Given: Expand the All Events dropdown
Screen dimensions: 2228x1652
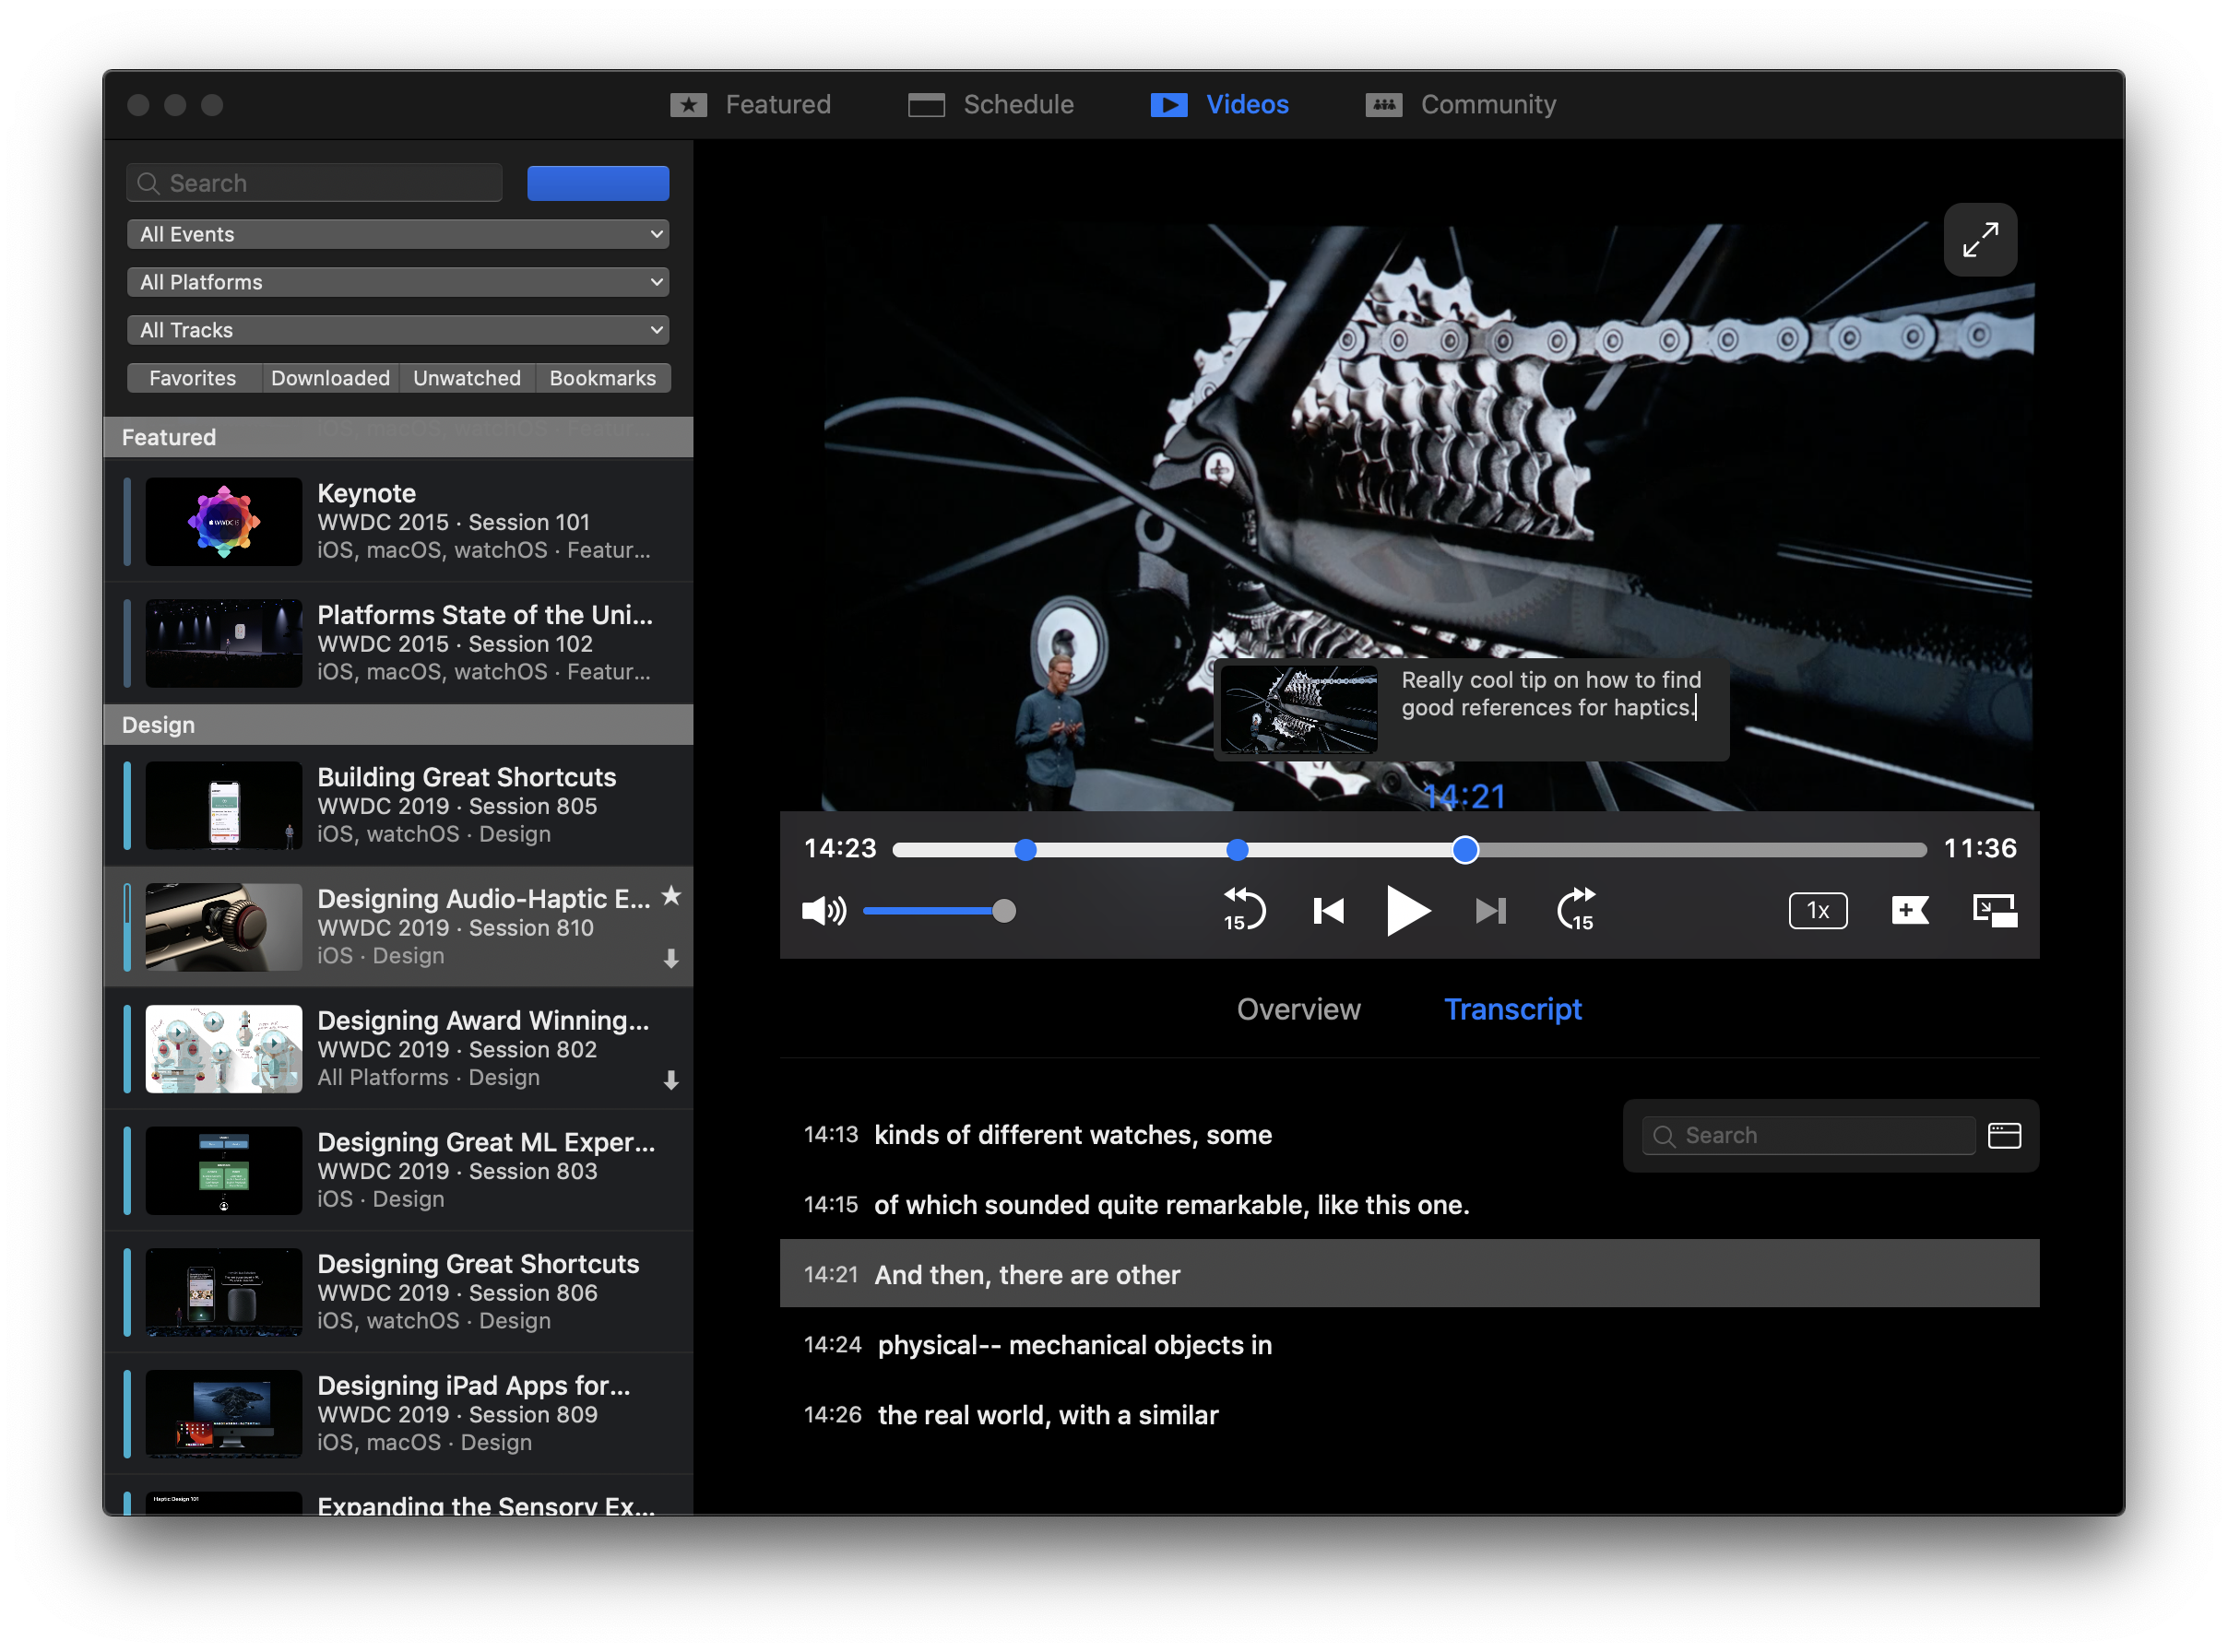Looking at the screenshot, I should 401,232.
